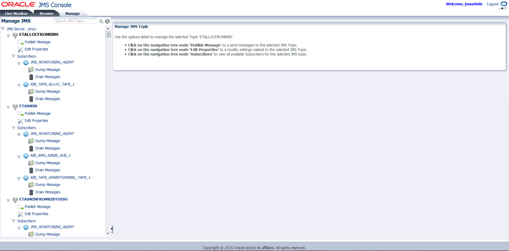Click Drain Messages trash icon under RIB_TAFR_ASNINTOASNINL_TAFR_1
This screenshot has width=509, height=251.
[31, 192]
